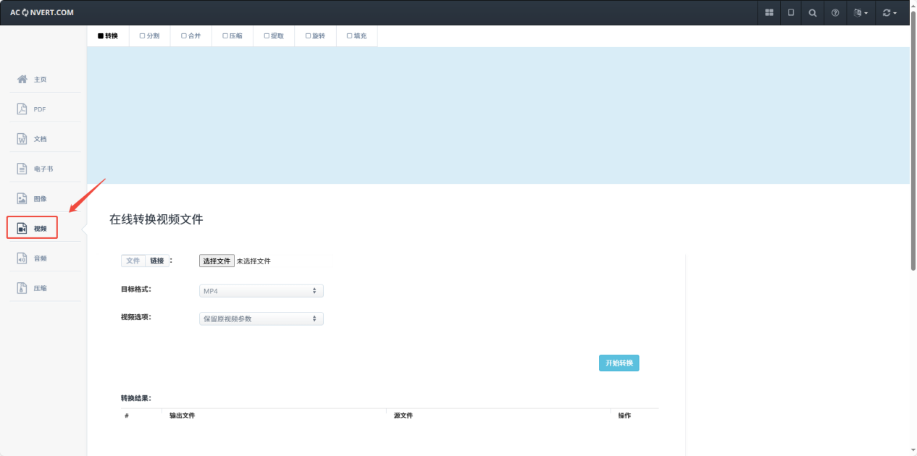Click the 目标格式 label
Screen dimensions: 917x456
click(x=136, y=289)
